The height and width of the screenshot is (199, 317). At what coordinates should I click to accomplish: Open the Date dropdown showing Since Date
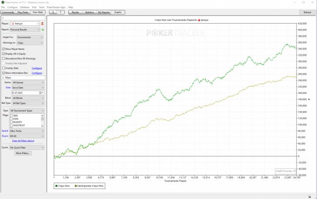[x=28, y=87]
